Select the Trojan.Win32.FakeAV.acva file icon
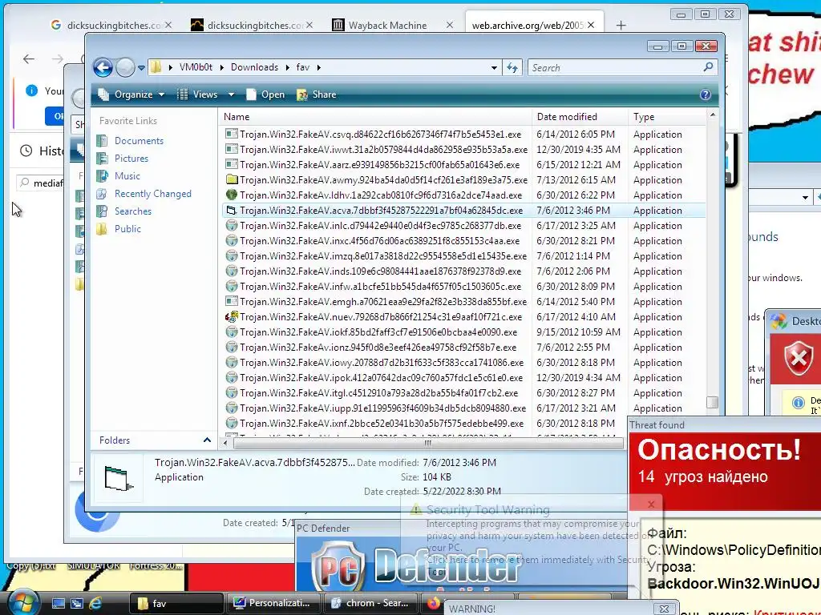Image resolution: width=821 pixels, height=615 pixels. coord(232,211)
